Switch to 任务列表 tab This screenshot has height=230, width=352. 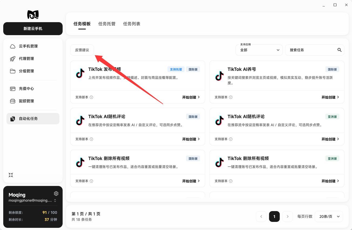pos(132,24)
